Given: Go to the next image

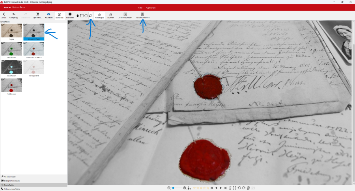Looking at the screenshot, I should 221,188.
